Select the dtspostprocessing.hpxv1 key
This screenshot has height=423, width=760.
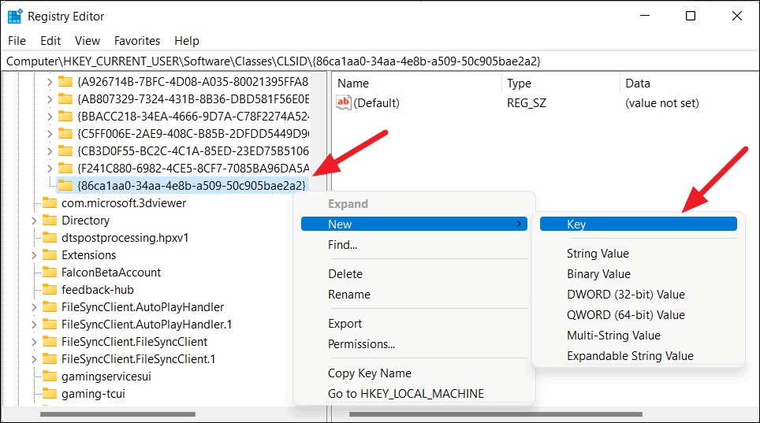click(x=125, y=238)
